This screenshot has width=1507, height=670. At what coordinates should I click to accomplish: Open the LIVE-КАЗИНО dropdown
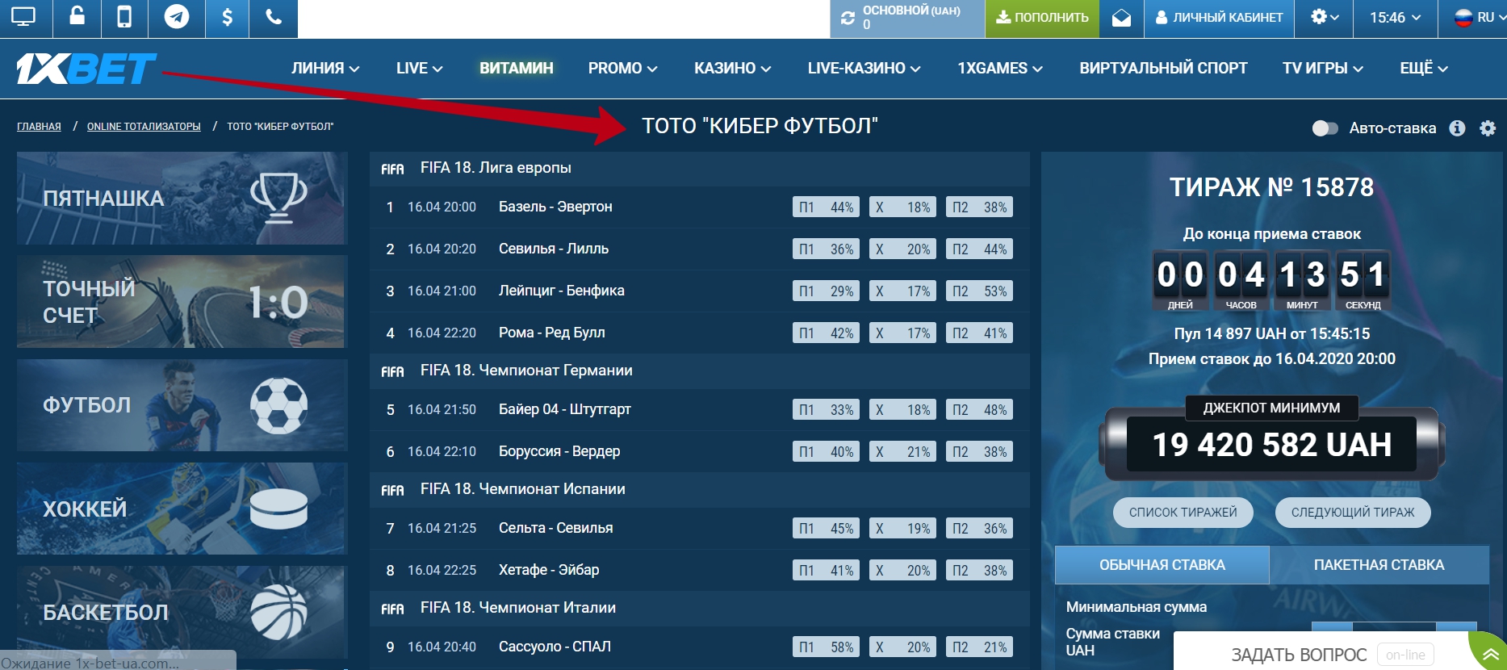click(x=864, y=69)
